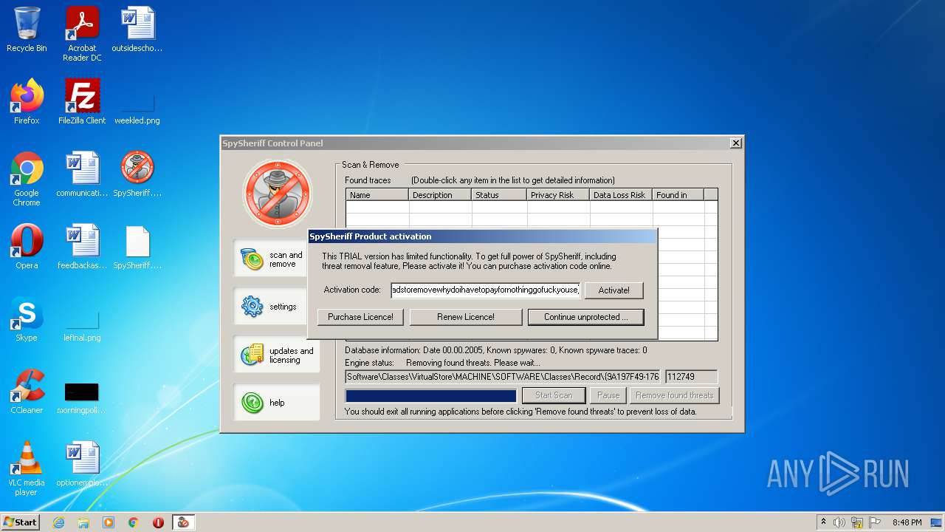Select SpySheriff running app in taskbar
The width and height of the screenshot is (945, 532).
[x=183, y=522]
